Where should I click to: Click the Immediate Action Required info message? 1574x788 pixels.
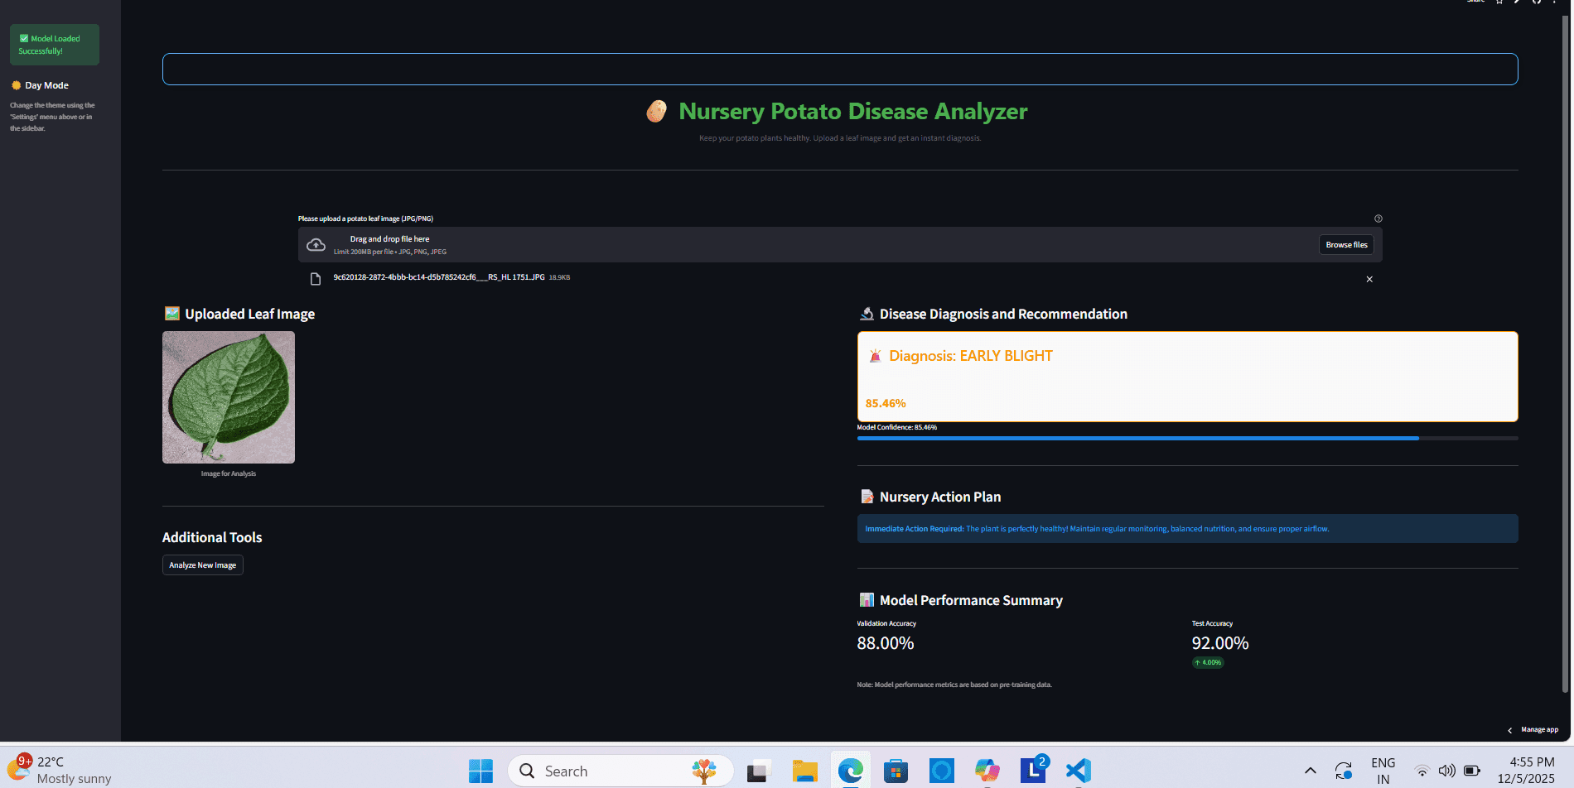tap(1187, 529)
